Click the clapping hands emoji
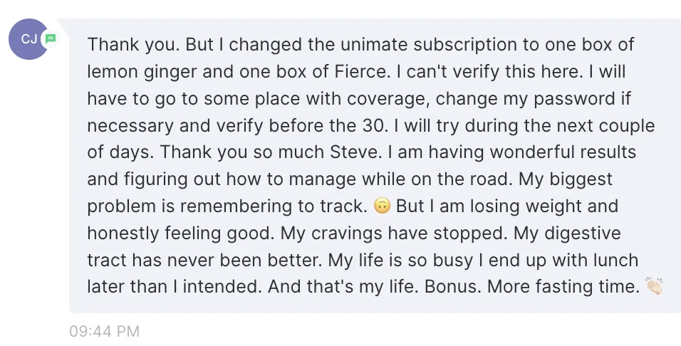 click(x=654, y=286)
